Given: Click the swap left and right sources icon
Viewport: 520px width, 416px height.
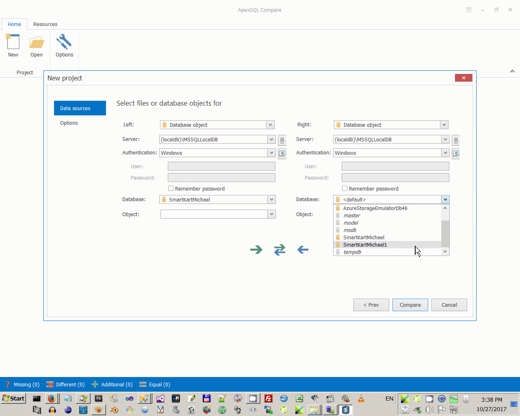Looking at the screenshot, I should click(x=279, y=249).
